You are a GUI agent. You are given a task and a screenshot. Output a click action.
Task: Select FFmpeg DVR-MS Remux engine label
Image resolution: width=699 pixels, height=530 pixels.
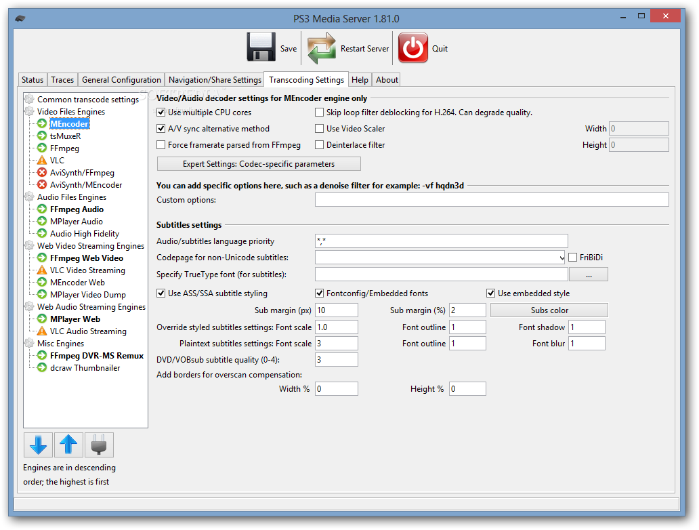[x=97, y=356]
